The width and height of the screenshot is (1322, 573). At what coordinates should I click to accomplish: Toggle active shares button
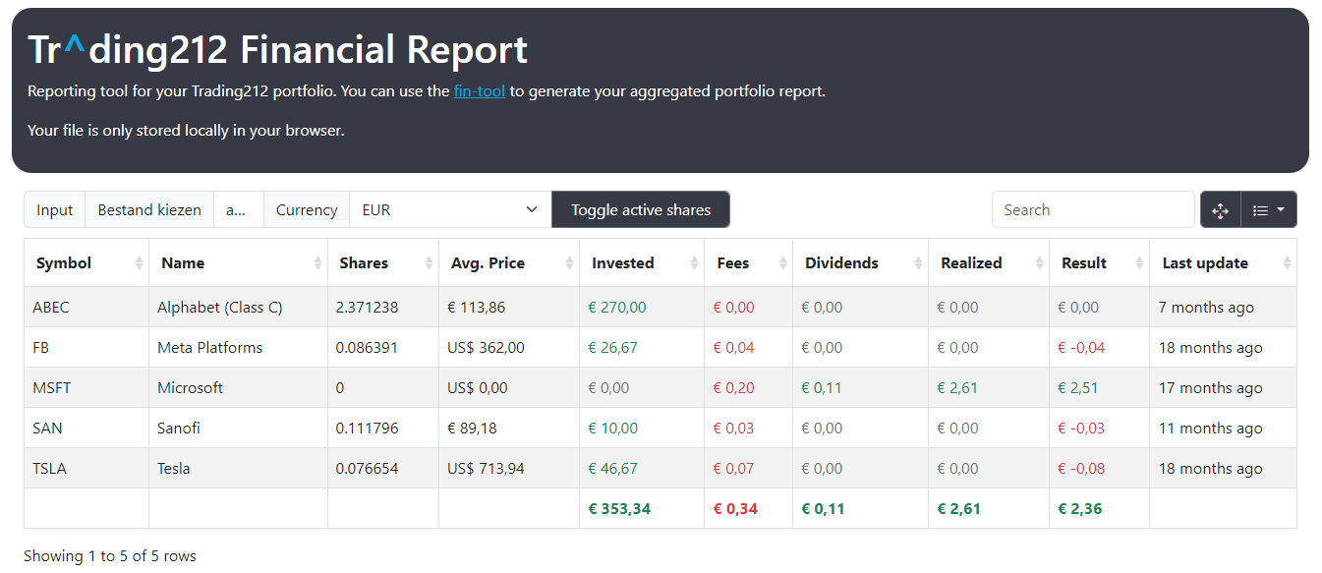click(x=641, y=209)
